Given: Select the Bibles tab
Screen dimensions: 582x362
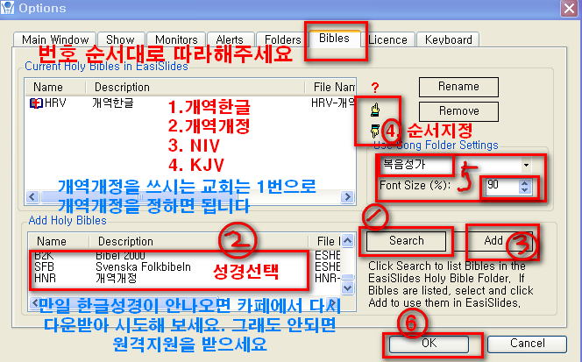Looking at the screenshot, I should tap(335, 39).
